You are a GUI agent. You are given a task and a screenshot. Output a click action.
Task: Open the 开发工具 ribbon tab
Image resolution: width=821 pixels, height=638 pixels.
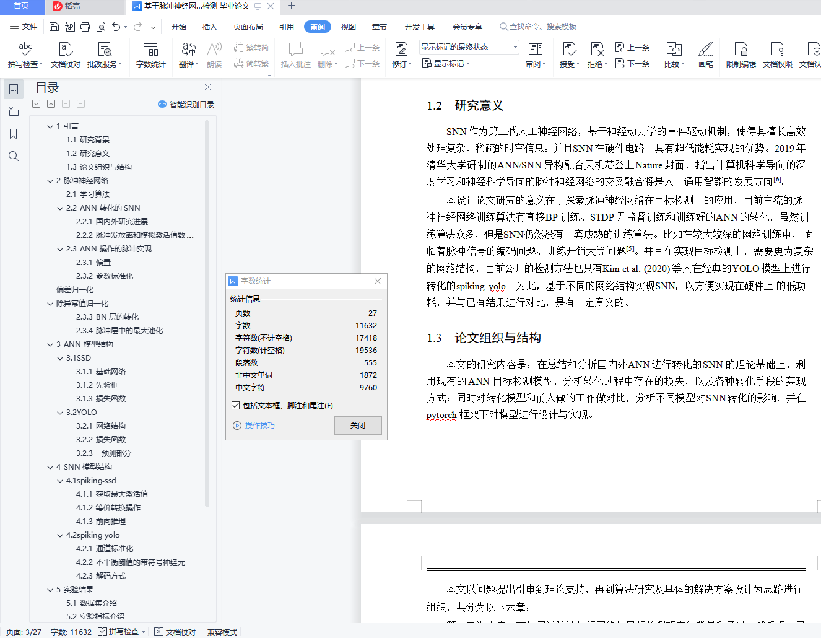420,27
